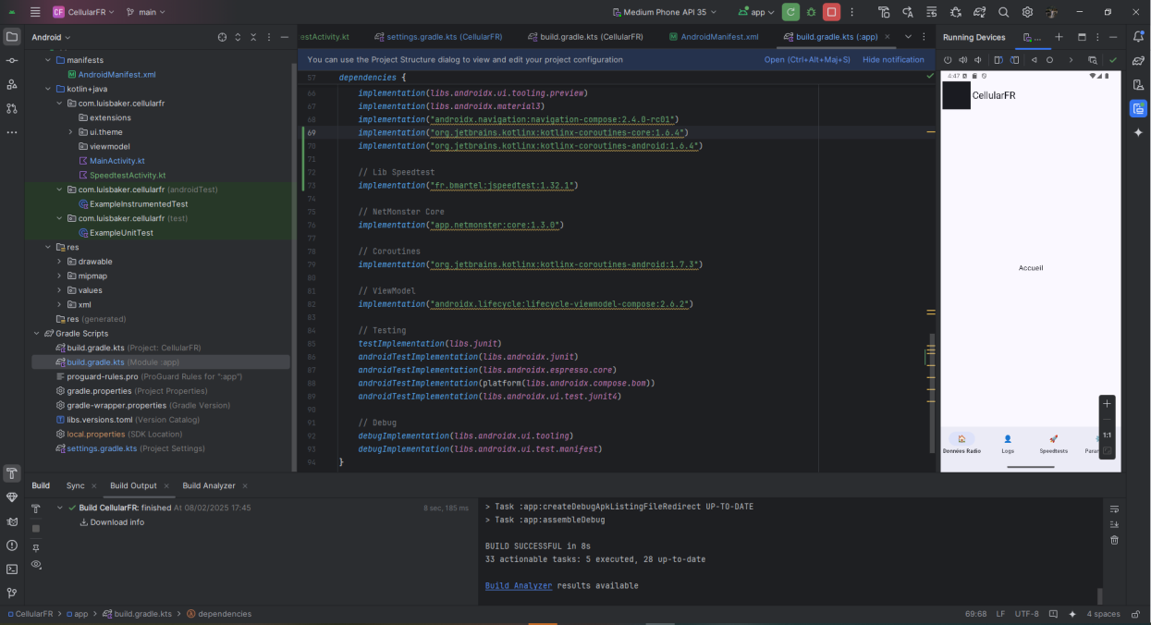Open SpeedtestActivity.kt in the project tree
Screen dimensions: 1151x625
[x=128, y=175]
